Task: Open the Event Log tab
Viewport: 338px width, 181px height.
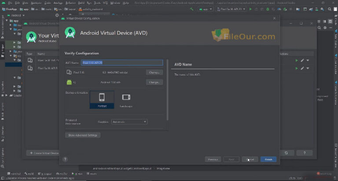Action: point(324,174)
